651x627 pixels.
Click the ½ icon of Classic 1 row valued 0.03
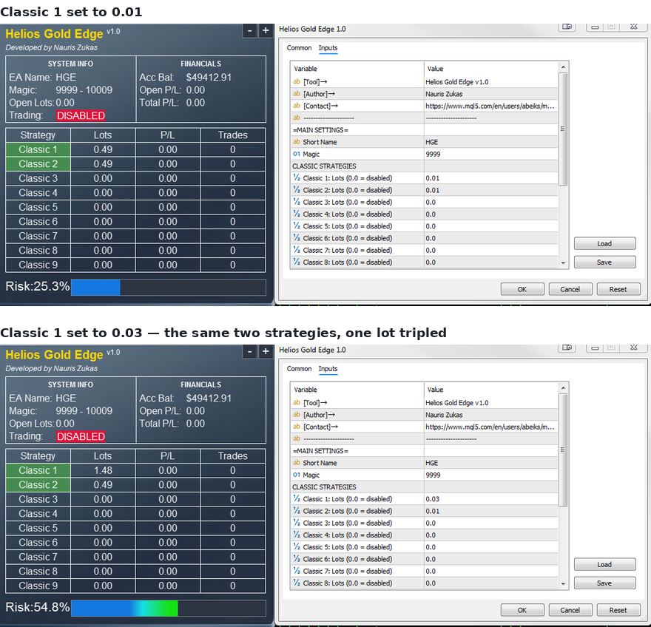pyautogui.click(x=297, y=498)
